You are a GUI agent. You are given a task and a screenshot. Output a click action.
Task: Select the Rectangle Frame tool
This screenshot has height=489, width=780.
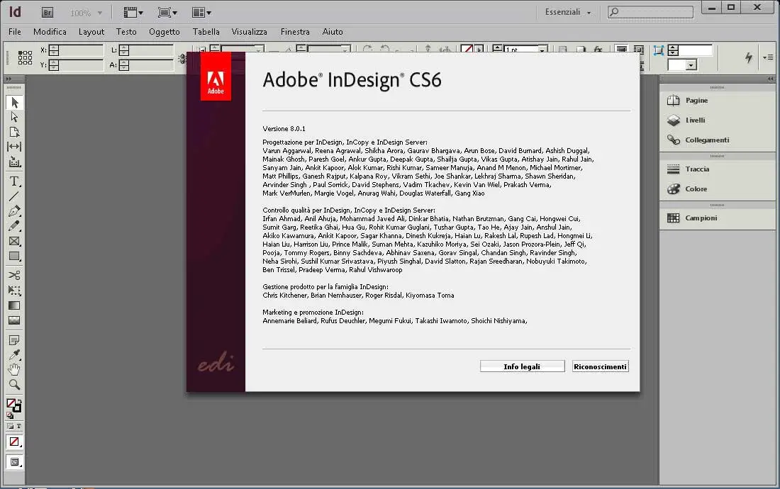14,241
